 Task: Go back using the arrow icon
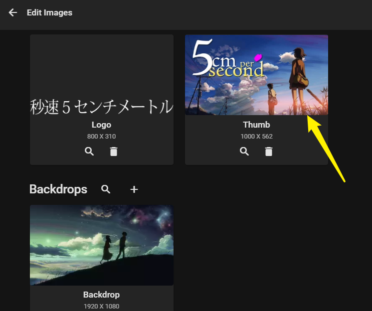(x=13, y=12)
